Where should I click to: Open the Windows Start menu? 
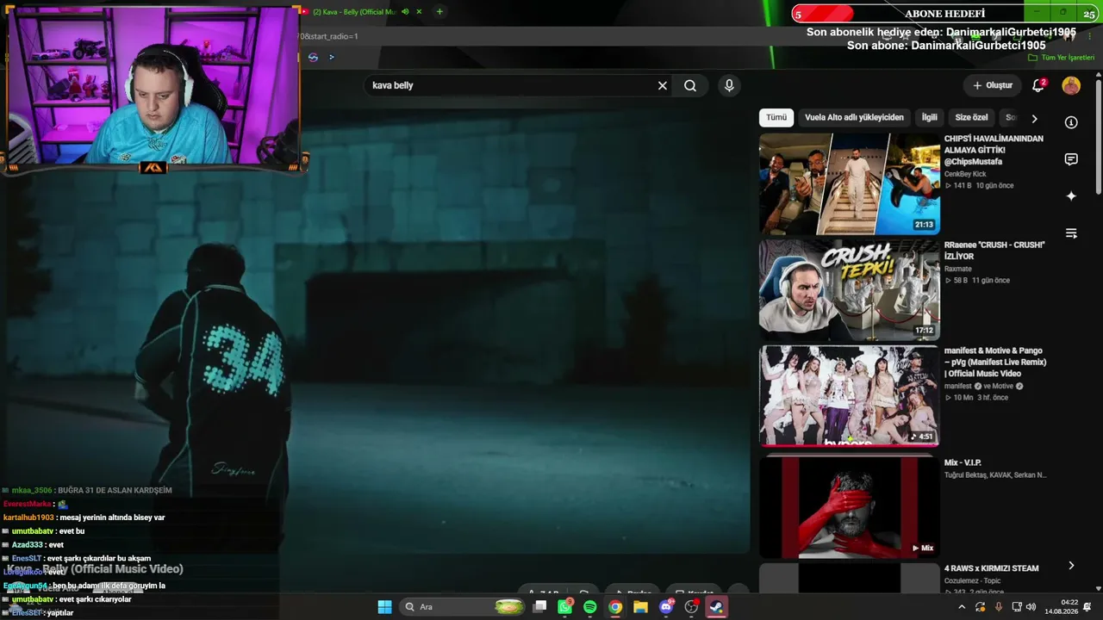(x=384, y=607)
